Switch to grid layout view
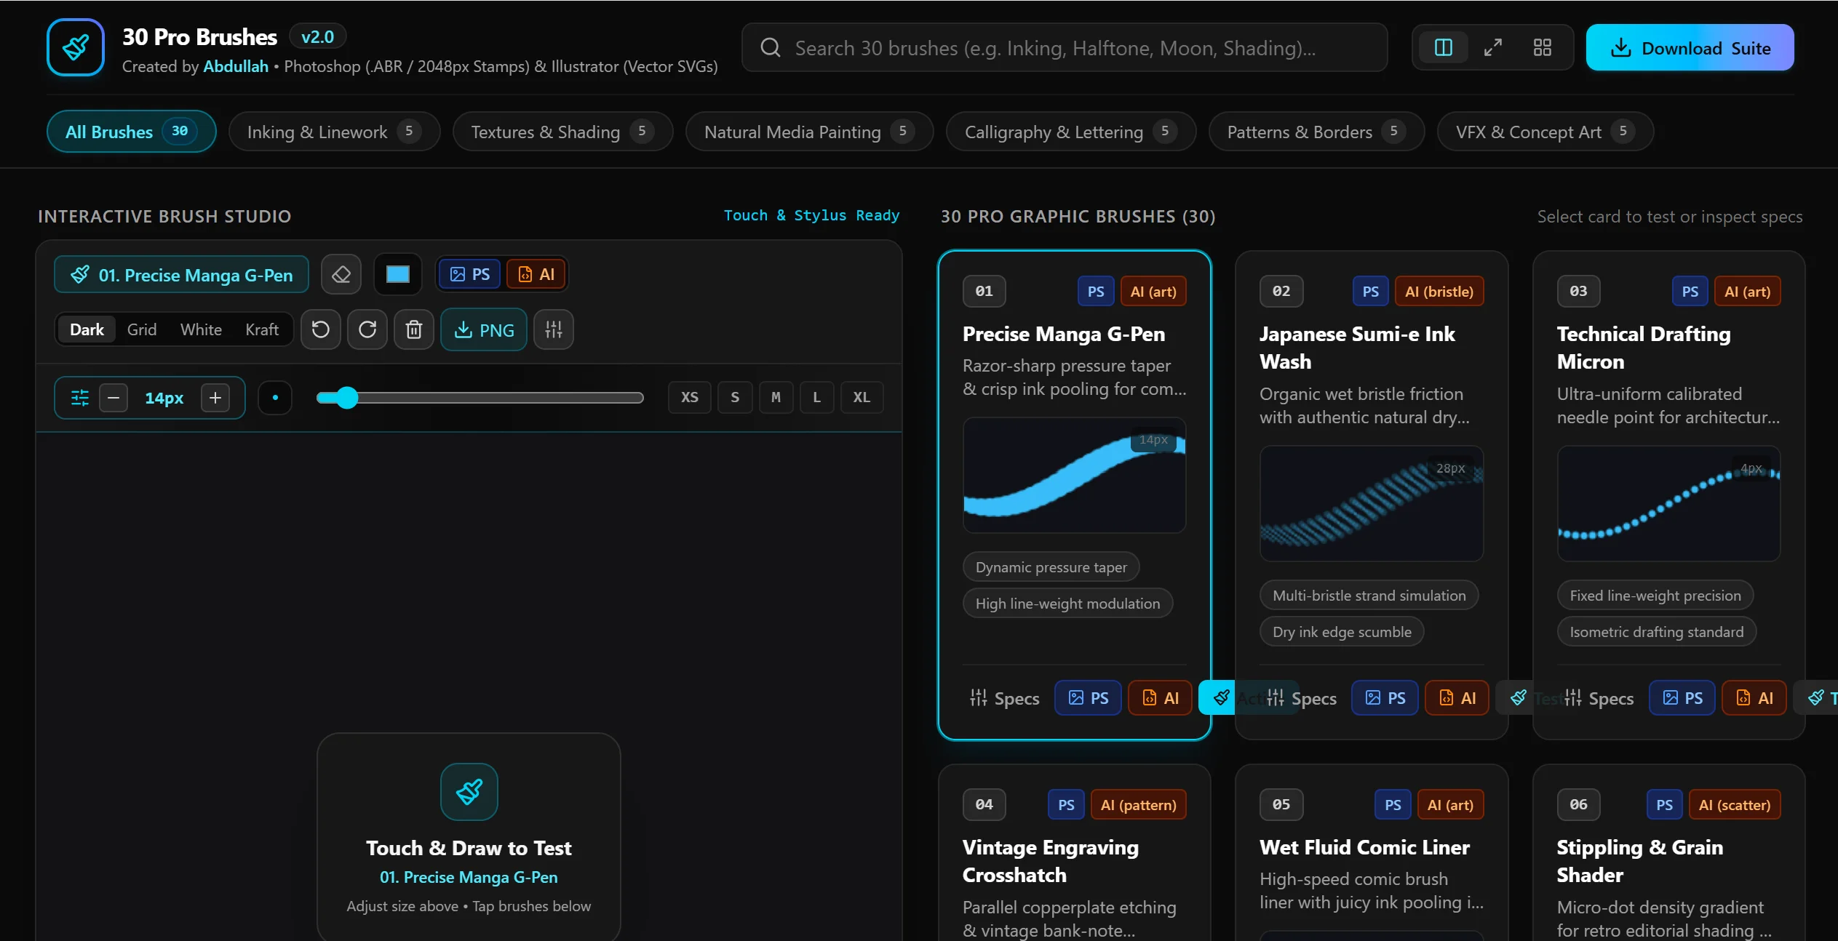The width and height of the screenshot is (1838, 941). [x=1543, y=48]
